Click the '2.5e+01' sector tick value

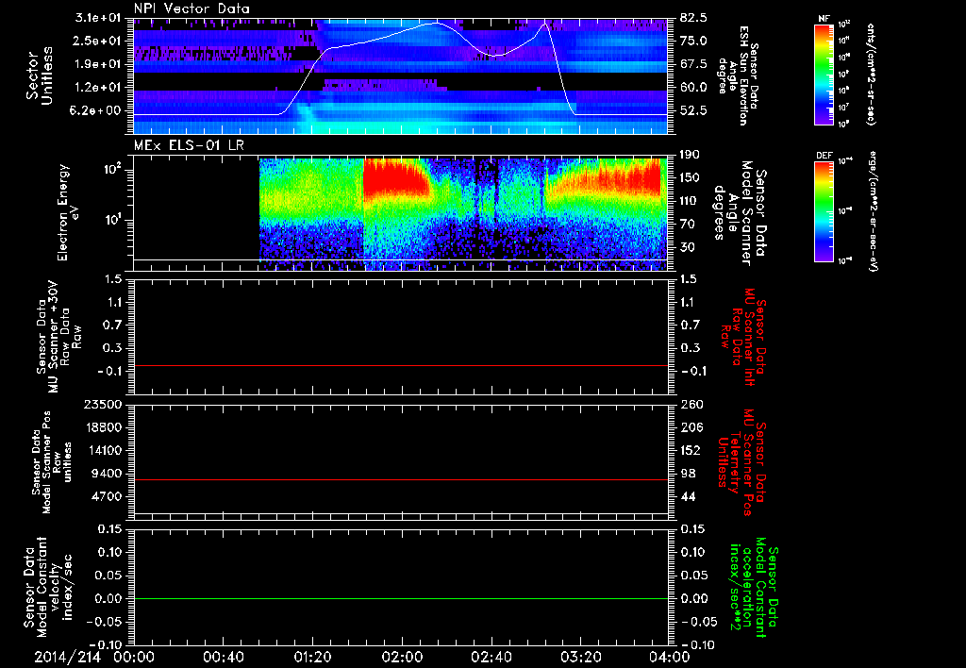coord(96,41)
